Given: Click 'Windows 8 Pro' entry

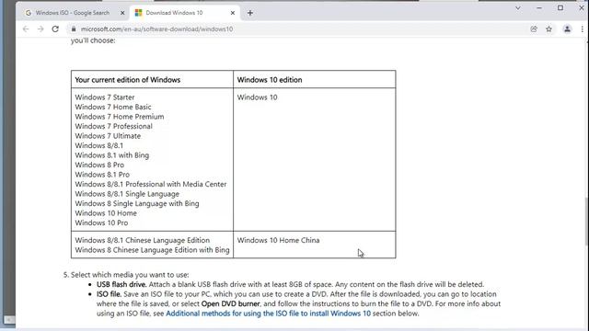Looking at the screenshot, I should (x=99, y=165).
